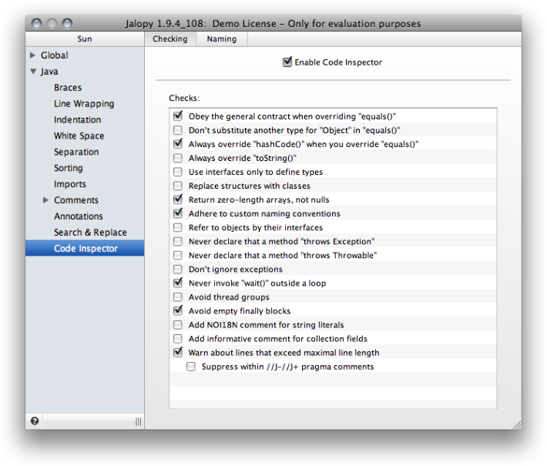Click the help question mark icon
Screen dimensions: 547x466
pos(35,421)
